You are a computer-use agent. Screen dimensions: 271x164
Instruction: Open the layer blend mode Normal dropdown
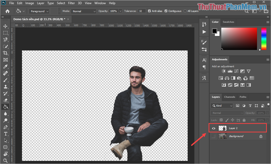227,113
